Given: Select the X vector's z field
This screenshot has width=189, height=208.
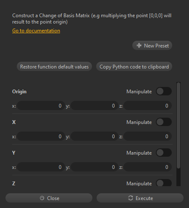Looking at the screenshot, I should click(148, 136).
